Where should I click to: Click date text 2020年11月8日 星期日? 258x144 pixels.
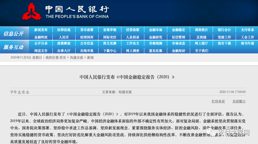(x=26, y=58)
